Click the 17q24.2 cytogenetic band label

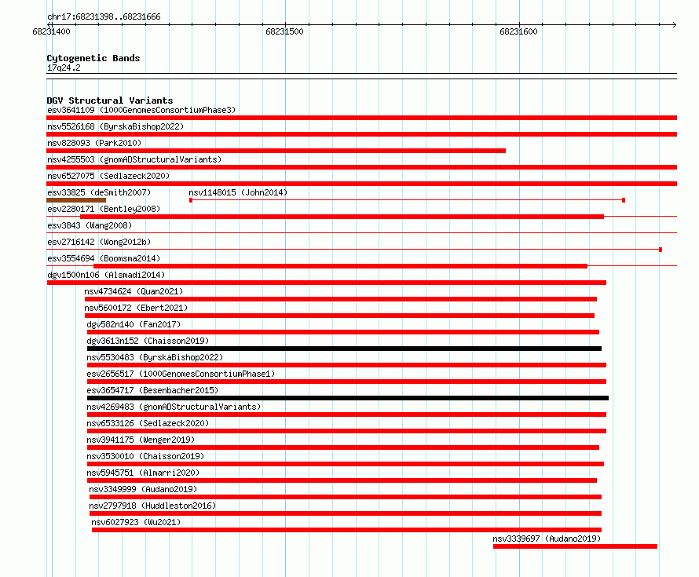(64, 68)
